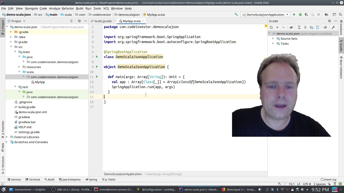Expand all nodes in the Gradle panel
344x193 pixels.
tap(299, 27)
